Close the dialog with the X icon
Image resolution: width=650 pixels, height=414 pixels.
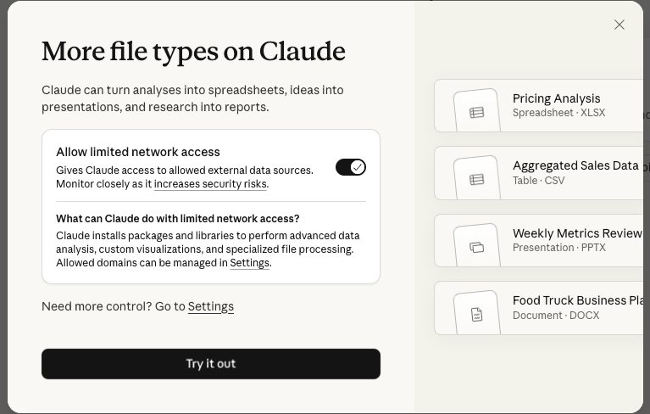pos(619,25)
